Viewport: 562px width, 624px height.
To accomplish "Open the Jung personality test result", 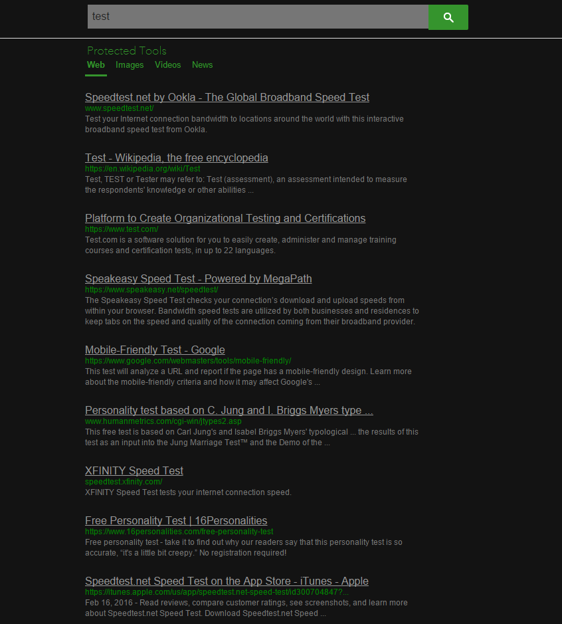I will coord(229,410).
